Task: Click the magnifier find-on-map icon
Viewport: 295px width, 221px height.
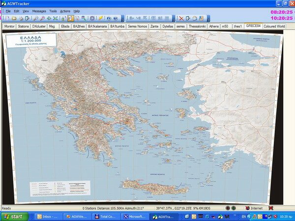Action: tap(84, 19)
